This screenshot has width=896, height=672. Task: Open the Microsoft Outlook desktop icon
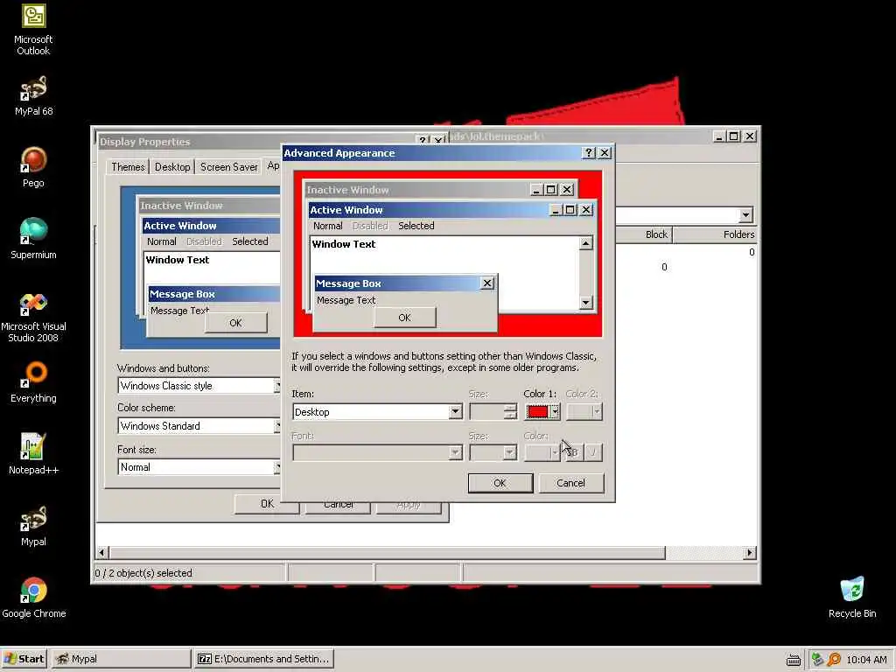point(33,29)
